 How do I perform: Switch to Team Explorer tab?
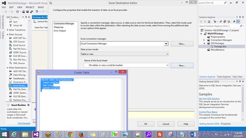pyautogui.click(x=224, y=77)
